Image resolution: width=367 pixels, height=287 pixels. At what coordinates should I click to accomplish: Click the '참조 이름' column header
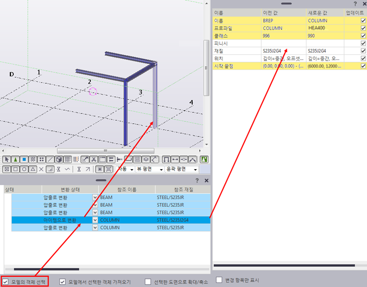[x=126, y=189]
